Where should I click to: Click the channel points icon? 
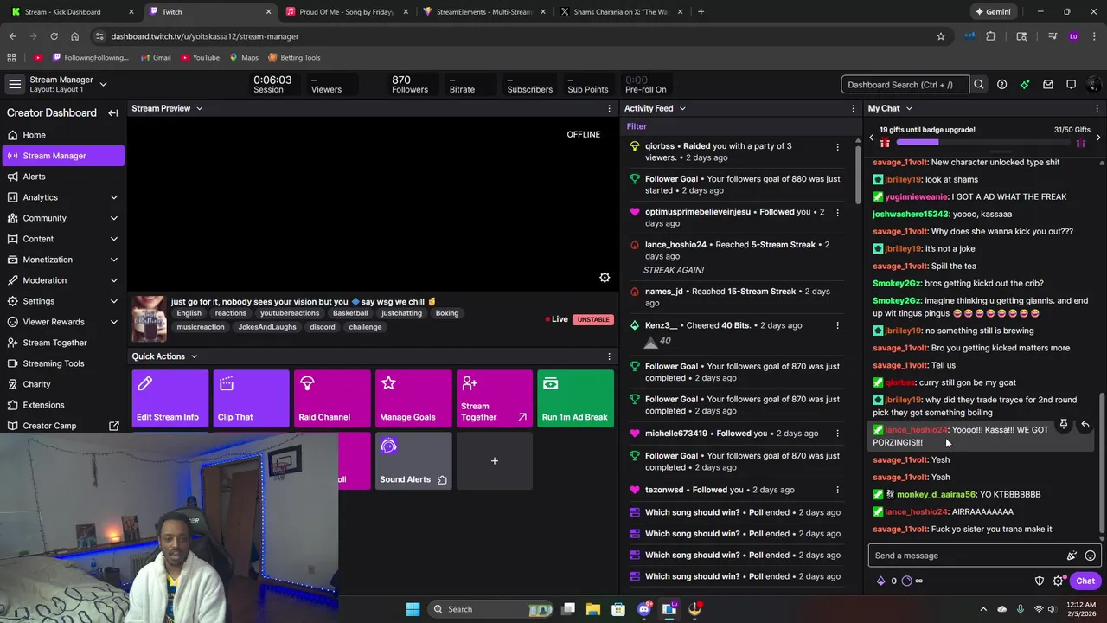point(906,581)
